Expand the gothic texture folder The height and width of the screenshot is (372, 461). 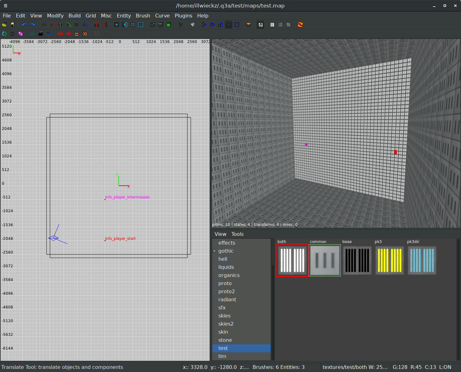[x=215, y=251]
